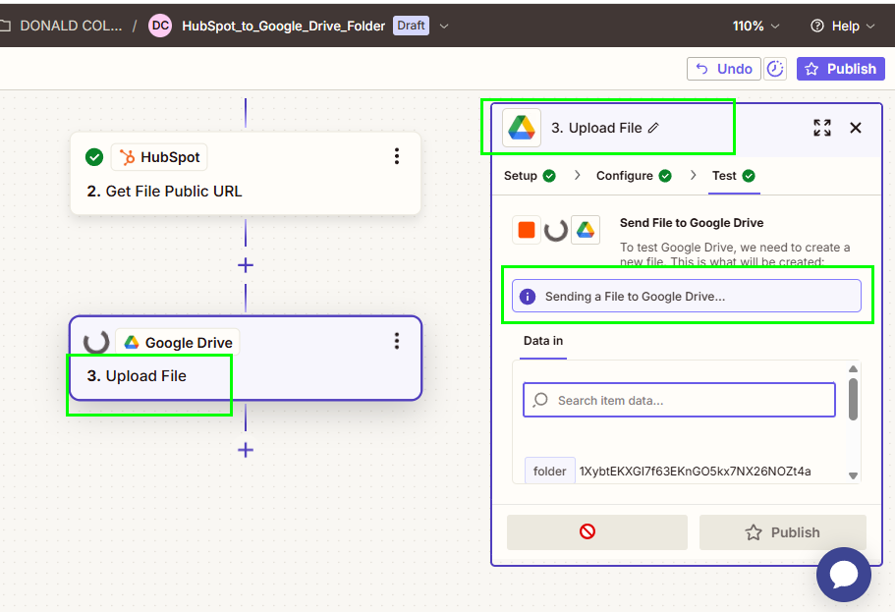Click the Send File to Google Drive heading

click(692, 223)
